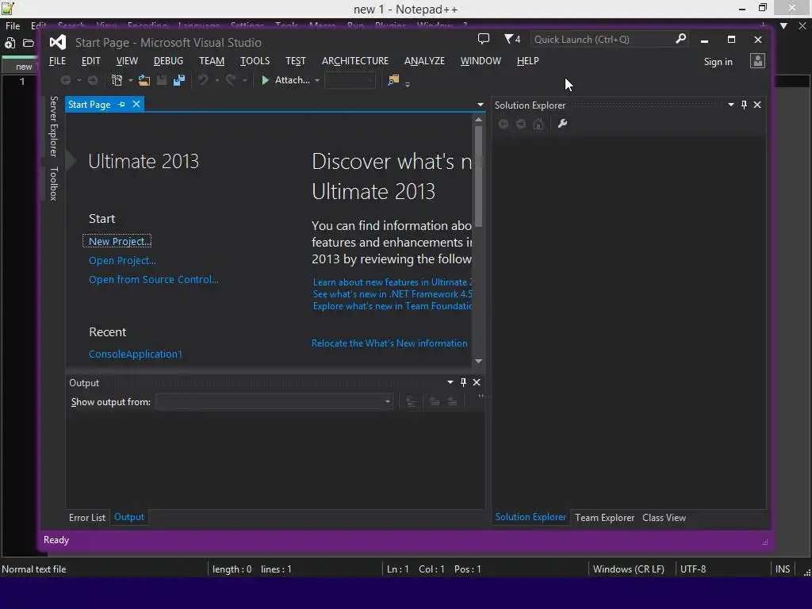Open the DEBUG menu
The width and height of the screenshot is (812, 609).
tap(168, 61)
